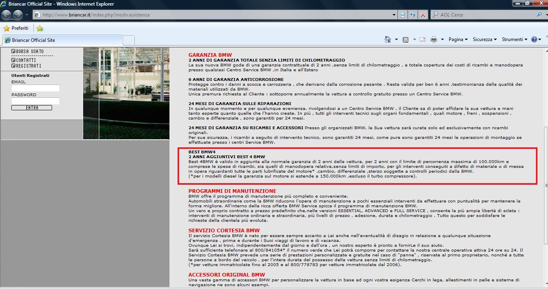Open the REGISTRATI link

pyautogui.click(x=26, y=66)
